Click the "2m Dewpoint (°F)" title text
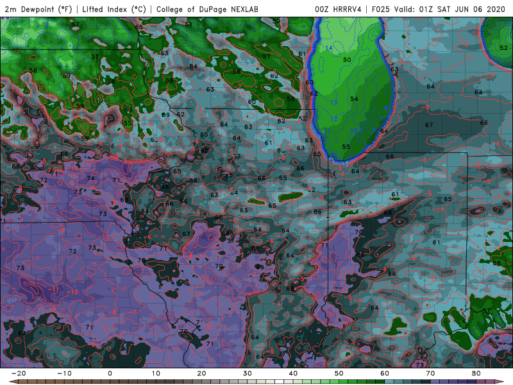 (x=38, y=9)
